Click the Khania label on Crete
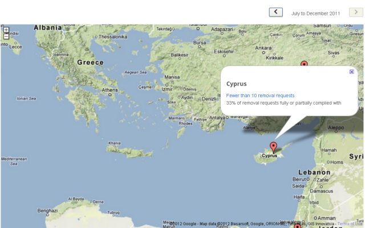 [115, 143]
